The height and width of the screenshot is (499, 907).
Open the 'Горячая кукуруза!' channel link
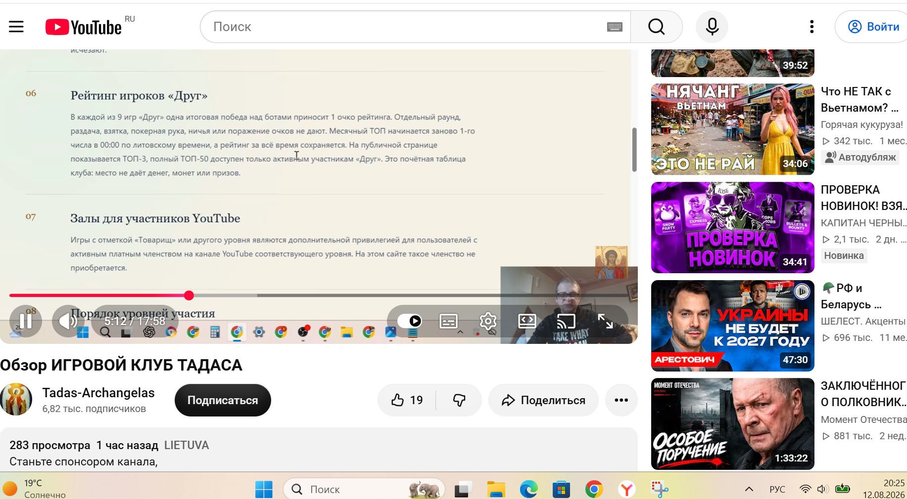click(862, 125)
